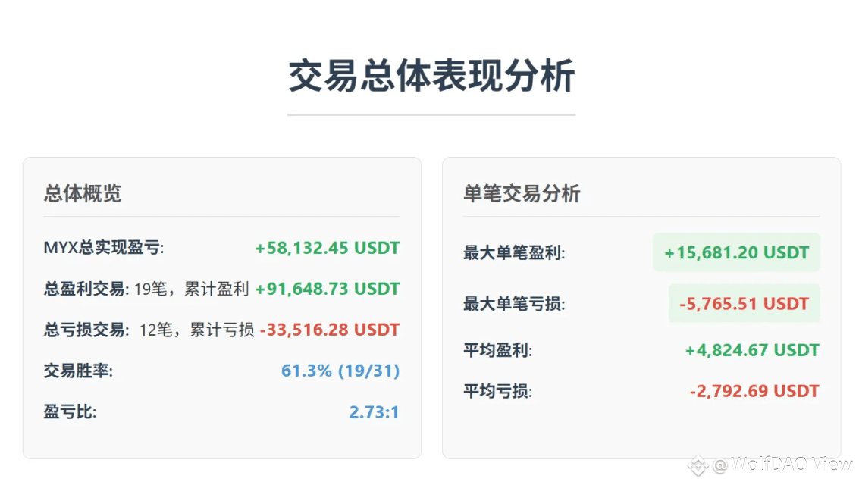Click the 交易总体表现分析 page title
This screenshot has height=485, width=859.
click(x=431, y=76)
